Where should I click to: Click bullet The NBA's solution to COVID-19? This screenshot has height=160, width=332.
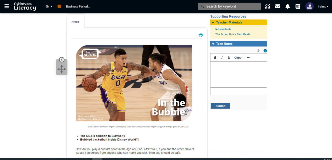coord(103,136)
